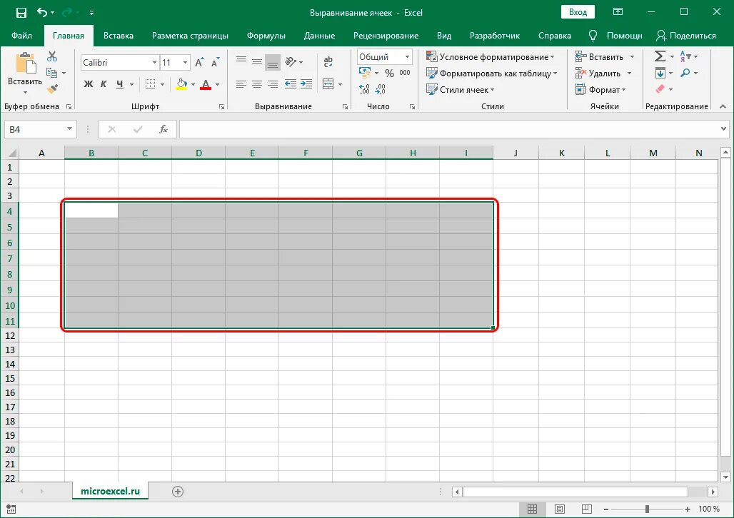734x518 pixels.
Task: Increase decimal places
Action: 364,89
